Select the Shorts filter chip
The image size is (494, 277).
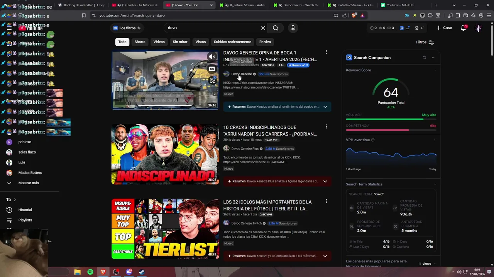pos(140,42)
